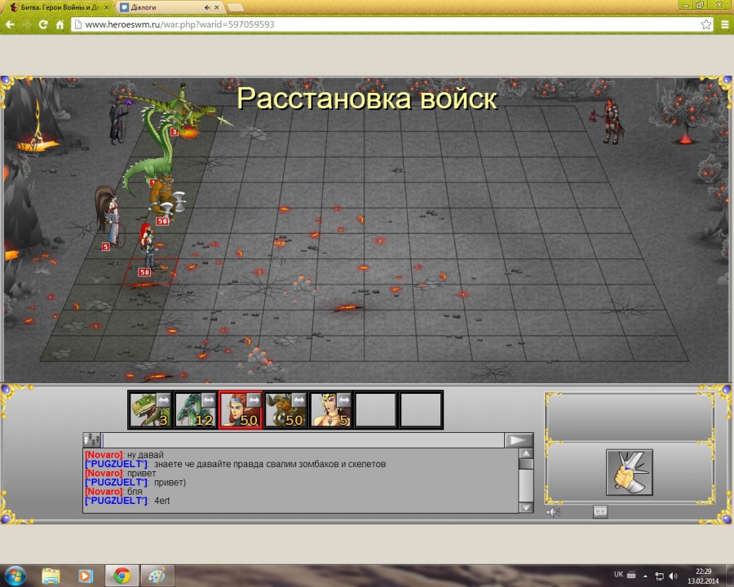Click the 'Расстановка войск' heading
734x587 pixels.
click(366, 99)
